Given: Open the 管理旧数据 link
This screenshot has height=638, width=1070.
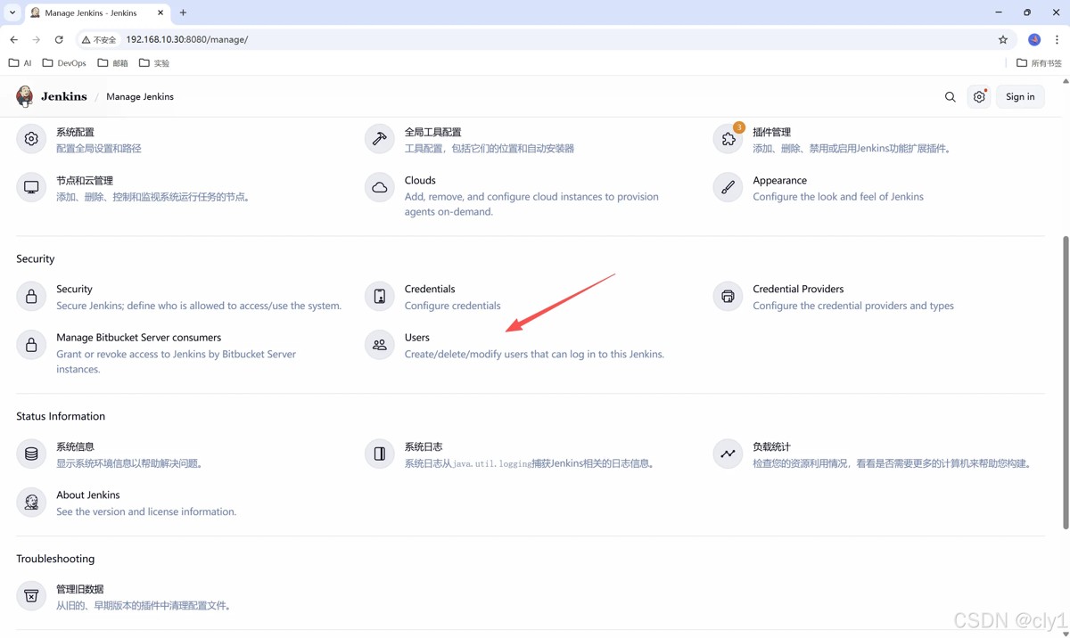Looking at the screenshot, I should (x=80, y=589).
